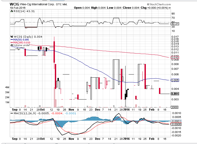Click the -0.0020 MACD axis label
Screen dimensions: 197x144
[x=176, y=136]
